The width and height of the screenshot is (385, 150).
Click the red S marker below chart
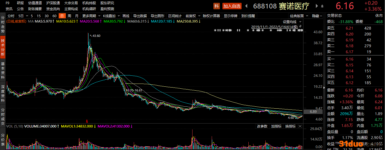(x=87, y=121)
